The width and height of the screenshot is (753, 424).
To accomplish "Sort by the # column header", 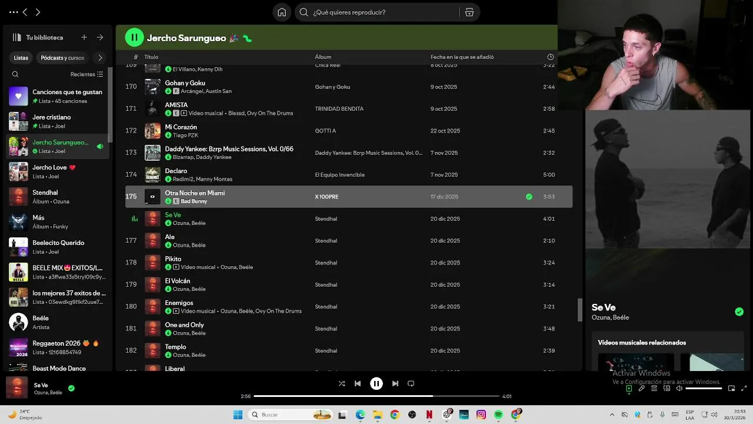I will click(x=136, y=57).
